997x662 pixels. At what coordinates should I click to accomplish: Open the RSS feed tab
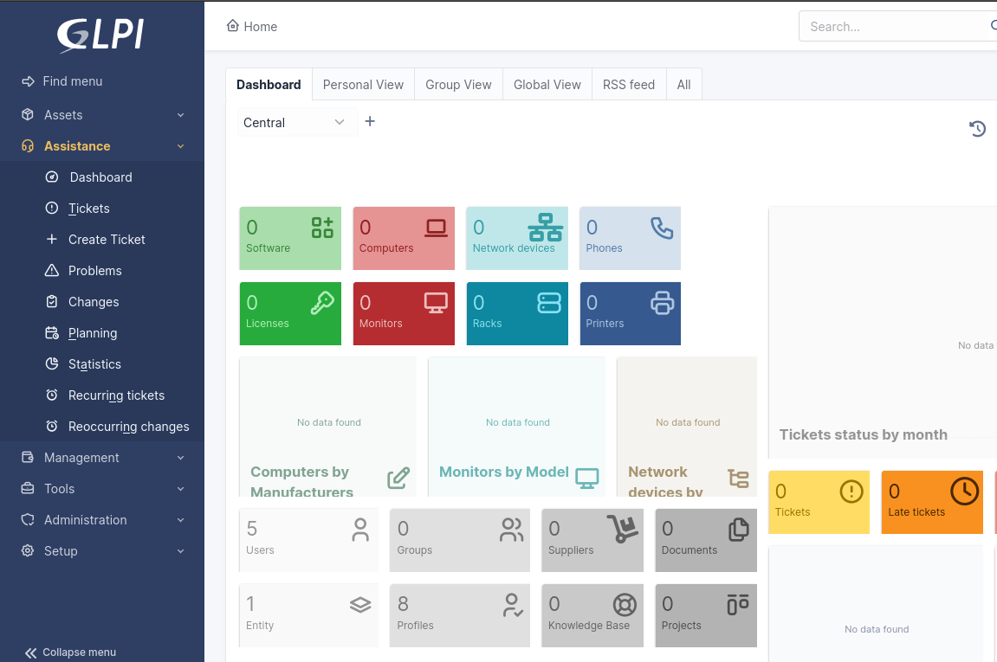point(629,84)
